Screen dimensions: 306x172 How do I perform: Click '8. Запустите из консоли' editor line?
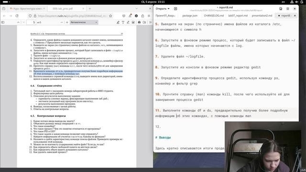(208, 67)
